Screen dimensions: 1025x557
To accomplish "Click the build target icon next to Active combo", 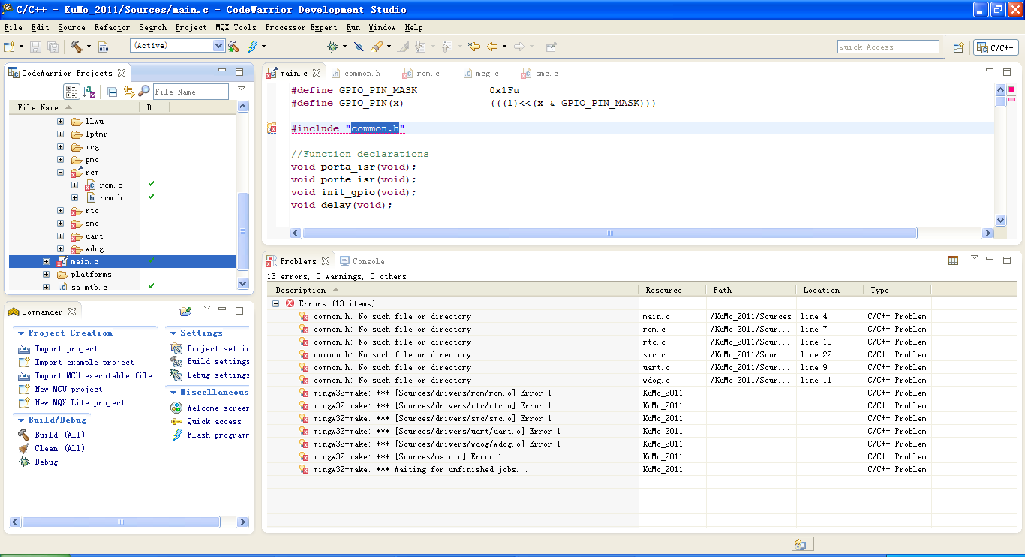I will click(x=234, y=47).
